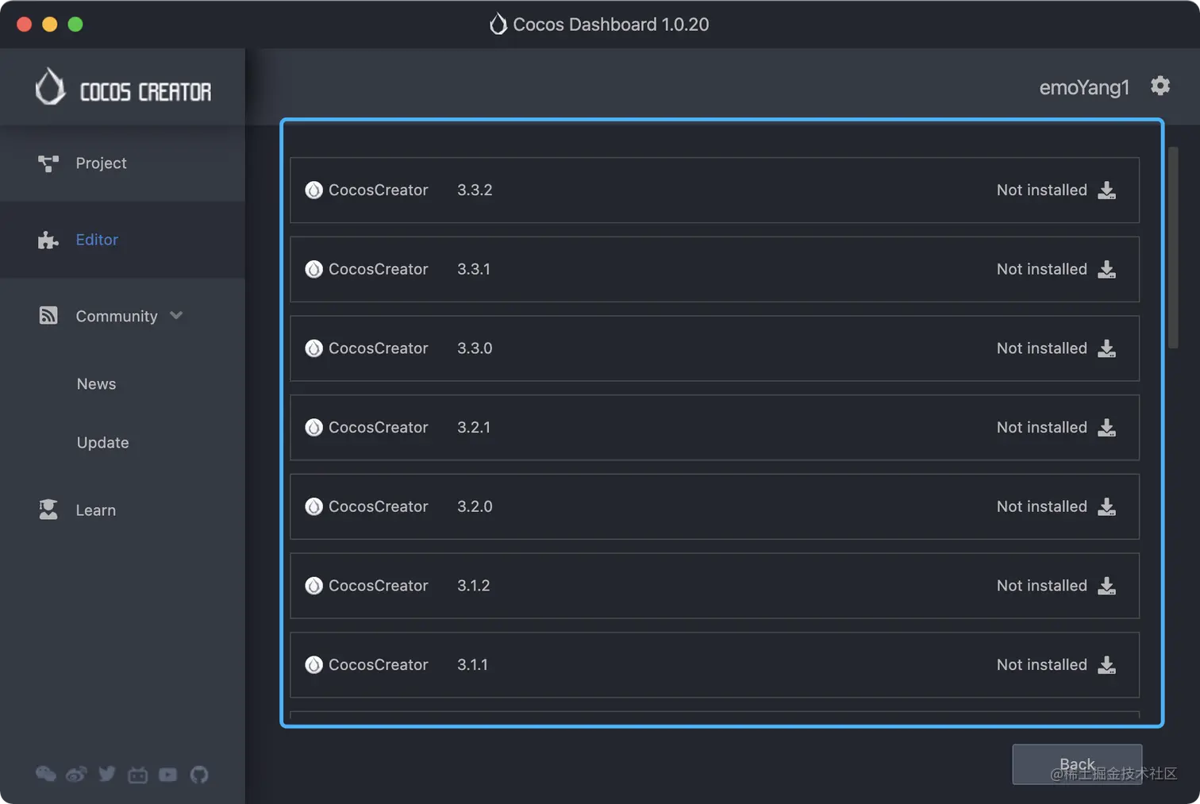Select the Editor sidebar tab
This screenshot has height=804, width=1200.
97,240
